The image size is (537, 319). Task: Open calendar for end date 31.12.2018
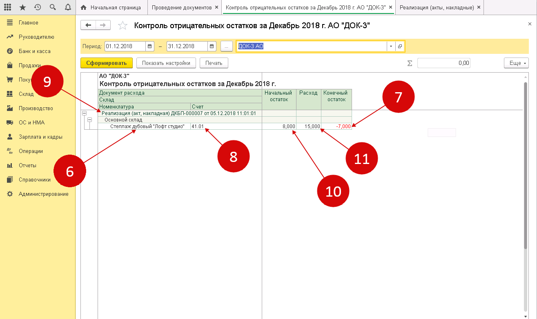(212, 47)
